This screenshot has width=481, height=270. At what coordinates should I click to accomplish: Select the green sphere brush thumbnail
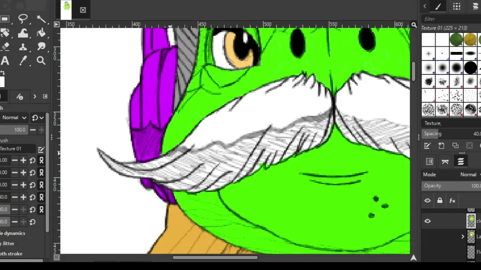(456, 40)
